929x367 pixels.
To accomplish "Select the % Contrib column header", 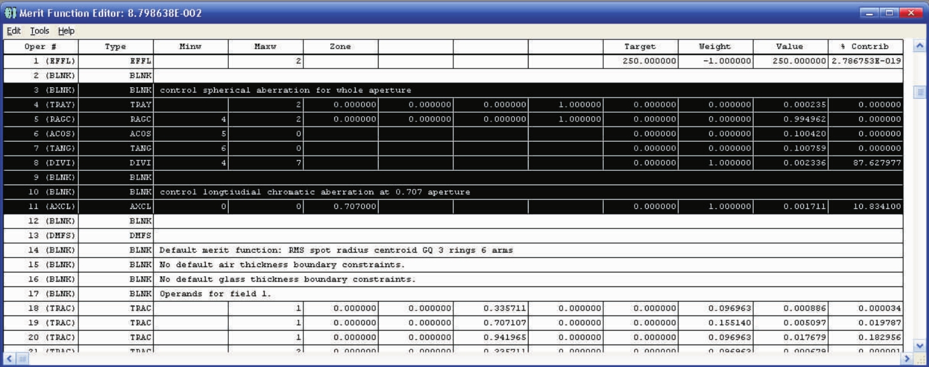I will point(866,47).
